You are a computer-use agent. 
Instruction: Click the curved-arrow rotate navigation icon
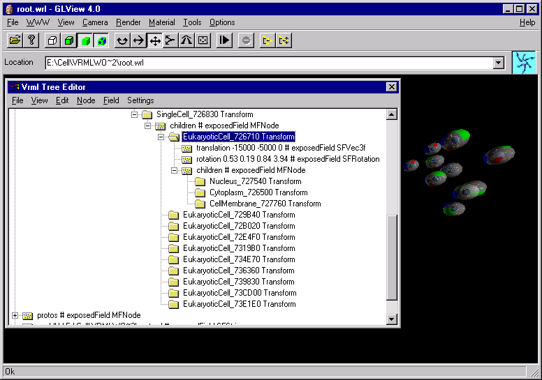coord(122,40)
